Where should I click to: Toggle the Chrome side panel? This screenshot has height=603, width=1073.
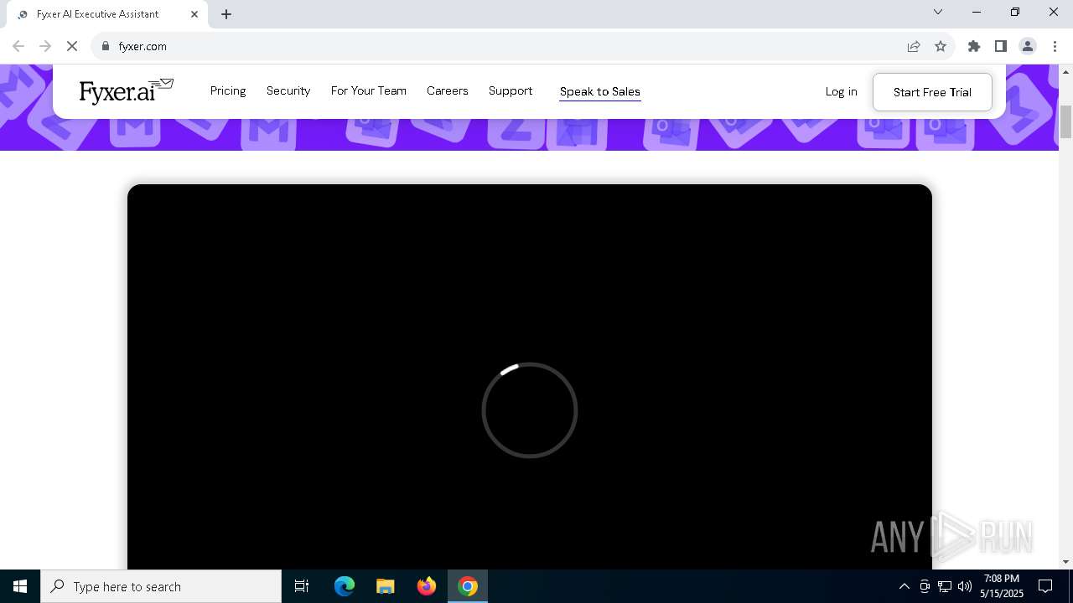pos(1001,46)
